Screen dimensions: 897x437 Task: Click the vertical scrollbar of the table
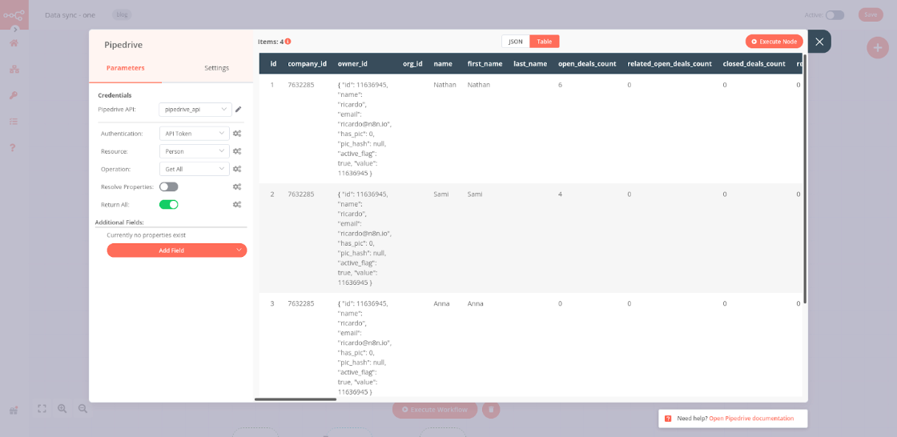pos(805,178)
